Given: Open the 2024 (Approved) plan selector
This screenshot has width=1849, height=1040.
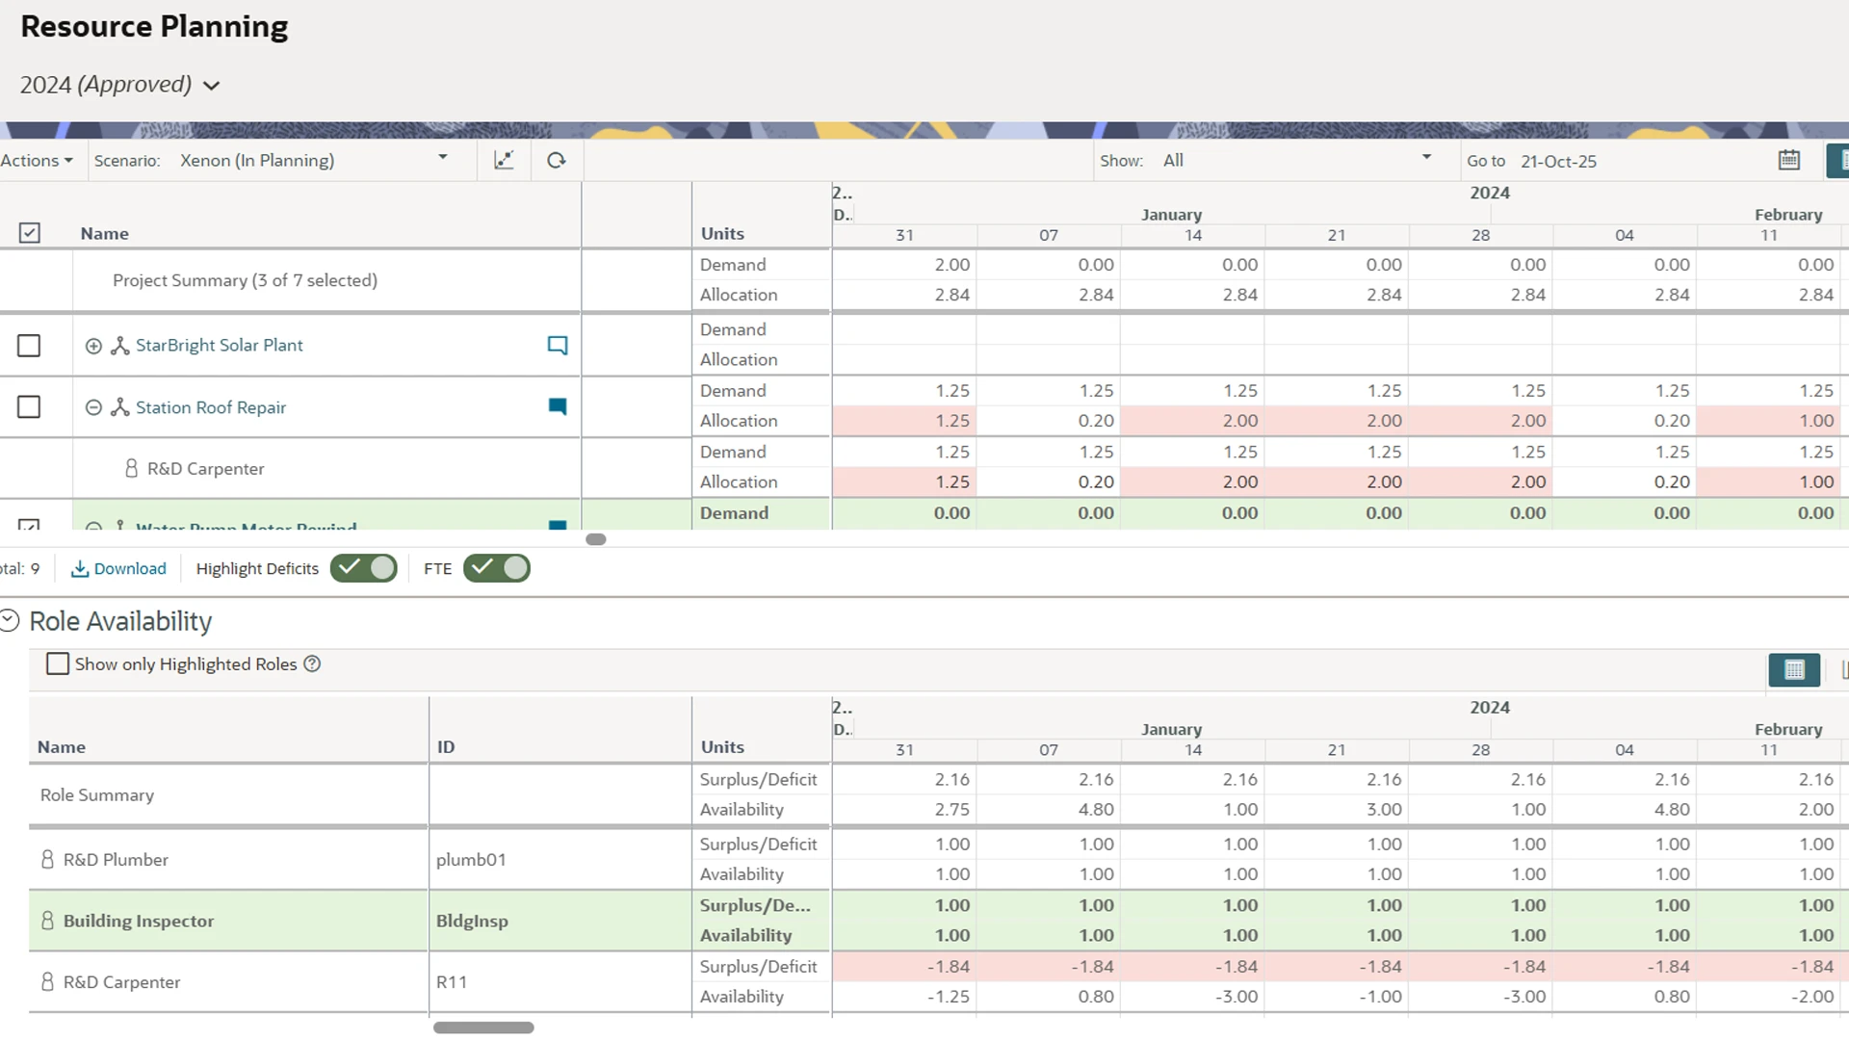Looking at the screenshot, I should [x=118, y=85].
